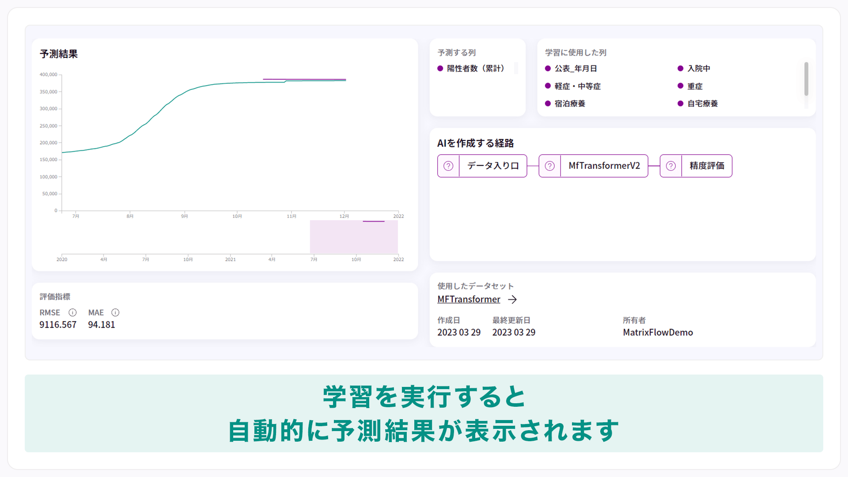Viewport: 848px width, 477px height.
Task: Click the MAE info icon
Action: tap(115, 312)
